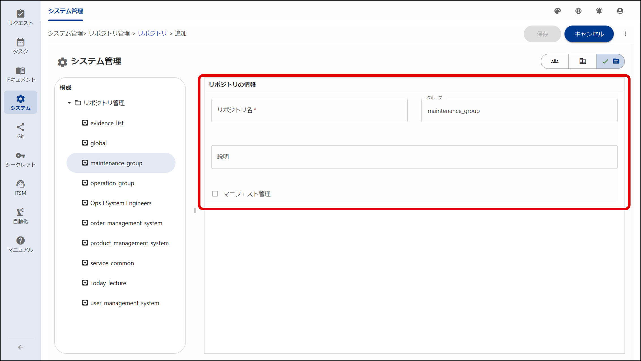The image size is (641, 361).
Task: Switch to the システム管理 tab
Action: (x=66, y=12)
